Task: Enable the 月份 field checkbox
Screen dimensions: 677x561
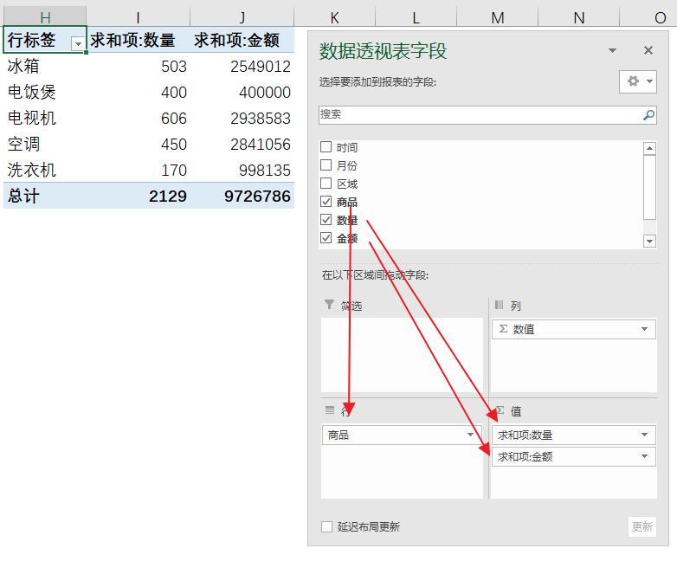Action: (x=326, y=165)
